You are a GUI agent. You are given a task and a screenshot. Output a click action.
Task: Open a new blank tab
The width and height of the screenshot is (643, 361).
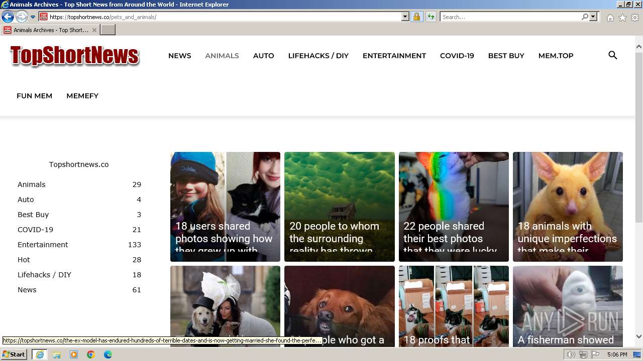(108, 30)
